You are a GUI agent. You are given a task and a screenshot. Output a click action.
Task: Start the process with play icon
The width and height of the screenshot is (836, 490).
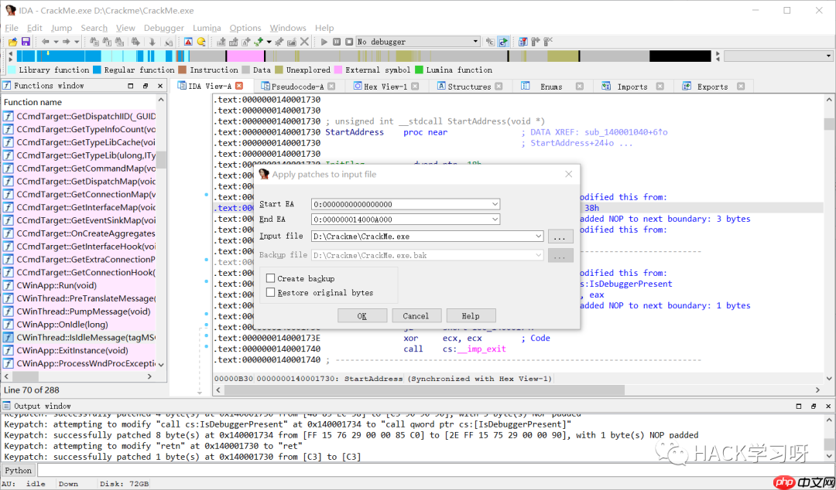[x=324, y=42]
